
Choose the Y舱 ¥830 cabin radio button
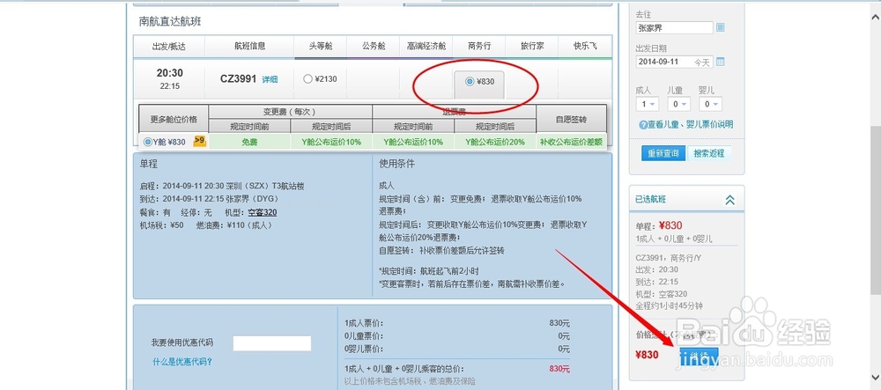pos(147,142)
